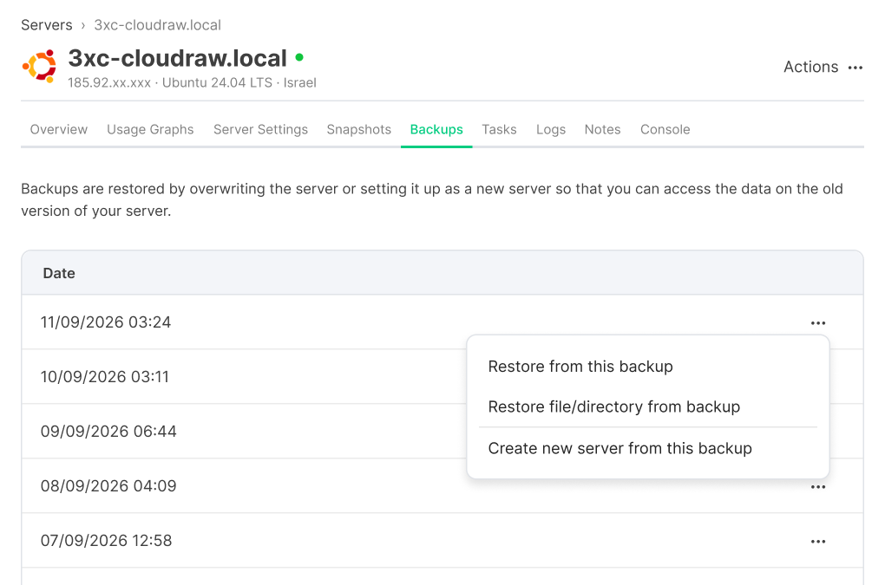Click the Date column header
The image size is (885, 585).
tap(59, 273)
